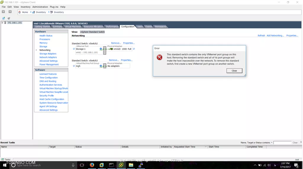Close the Recent Tasks panel

[301, 142]
